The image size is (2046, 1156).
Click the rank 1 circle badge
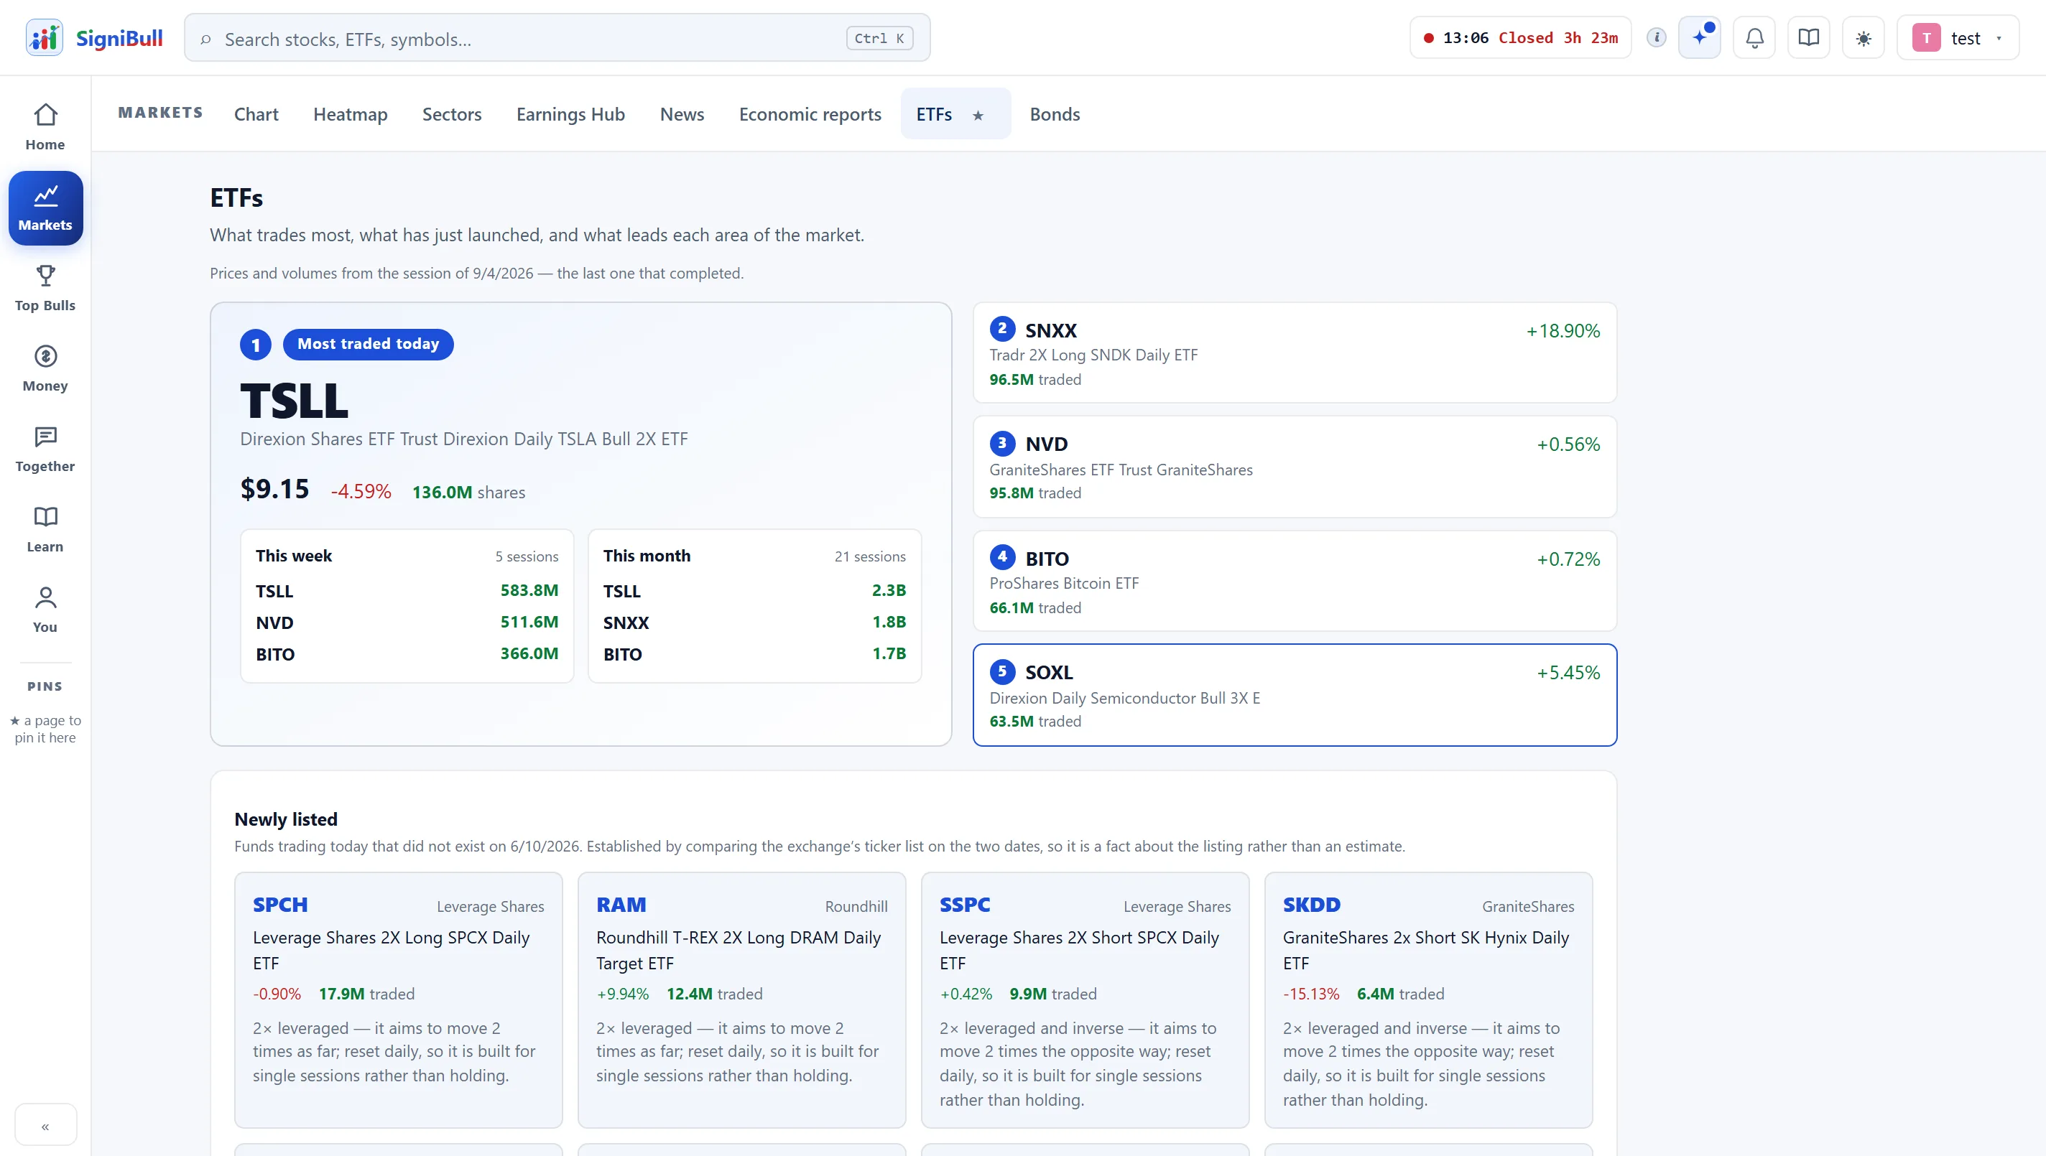256,345
